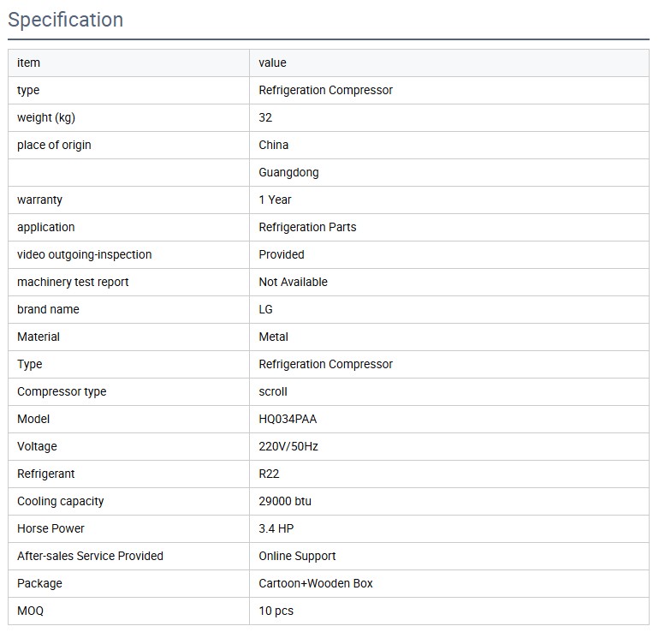Click the 'video outgoing-inspection' label
This screenshot has height=632, width=659.
(x=84, y=254)
